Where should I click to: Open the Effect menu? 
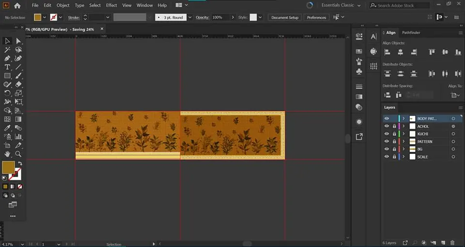[x=111, y=5]
